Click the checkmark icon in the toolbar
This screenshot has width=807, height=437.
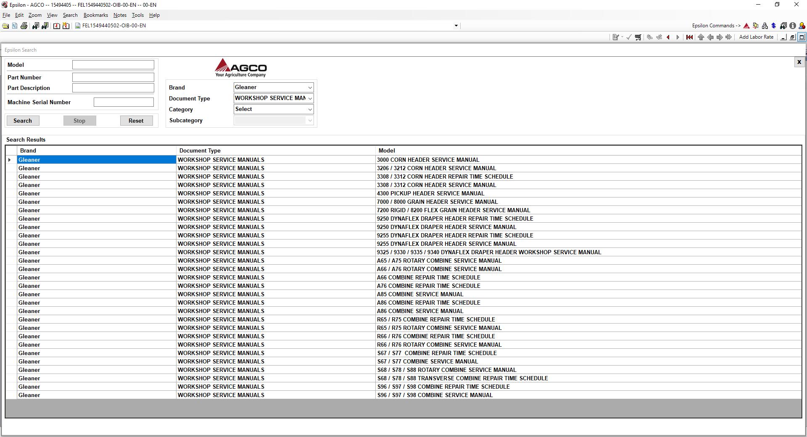pyautogui.click(x=629, y=37)
